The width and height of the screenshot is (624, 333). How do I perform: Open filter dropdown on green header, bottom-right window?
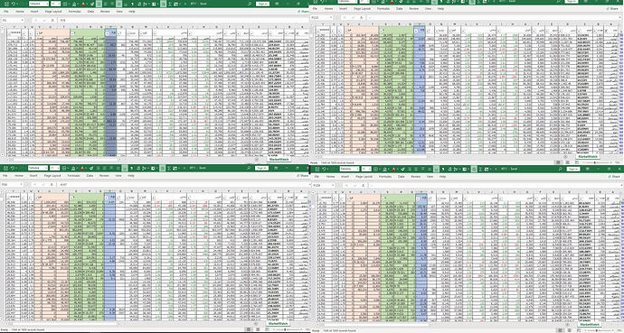383,199
